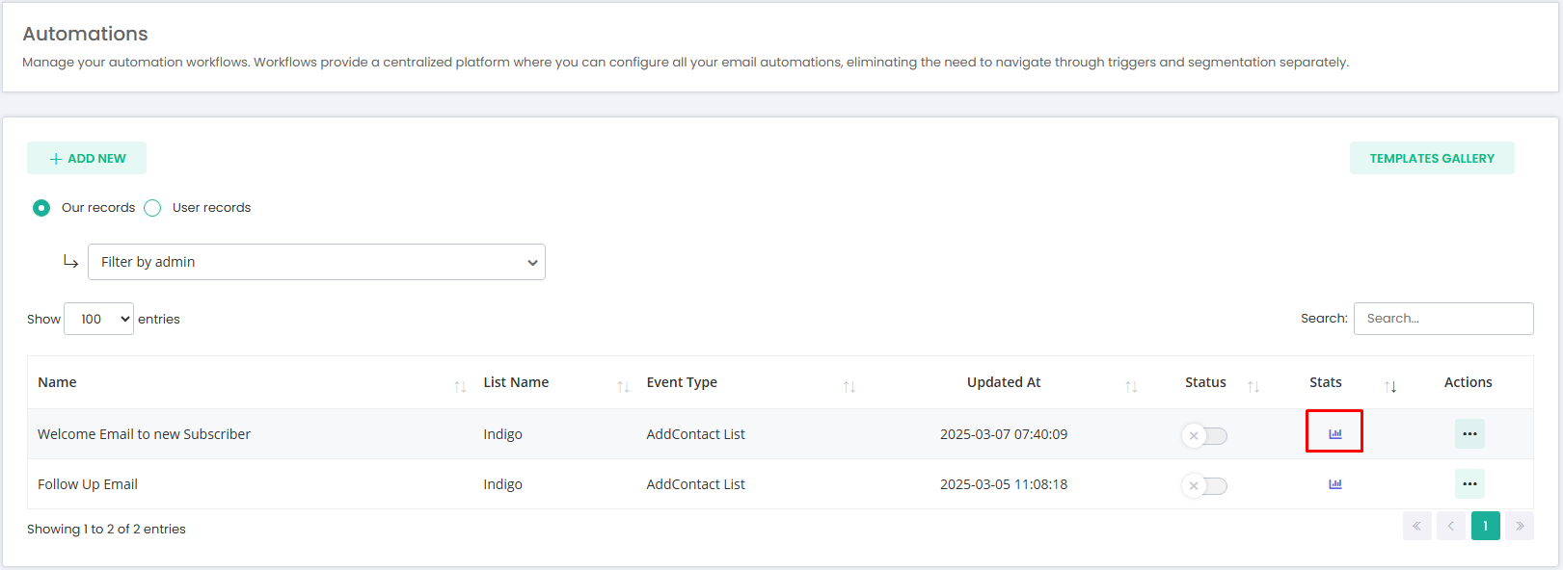Screen dimensions: 1563x570
Task: Select the Our records radio option
Action: 41,208
